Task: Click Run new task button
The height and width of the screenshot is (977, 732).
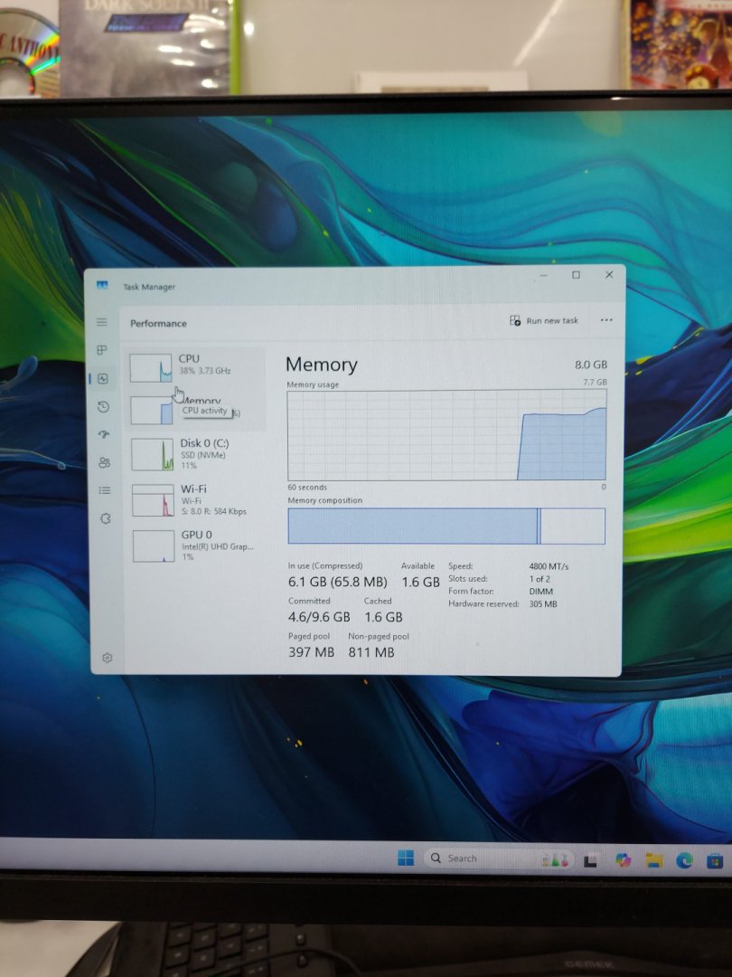Action: 544,320
